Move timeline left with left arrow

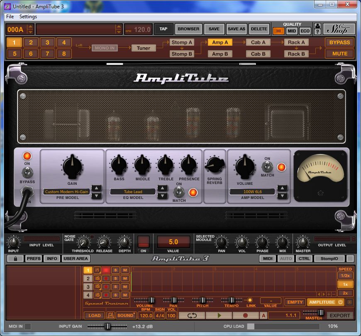point(319,294)
